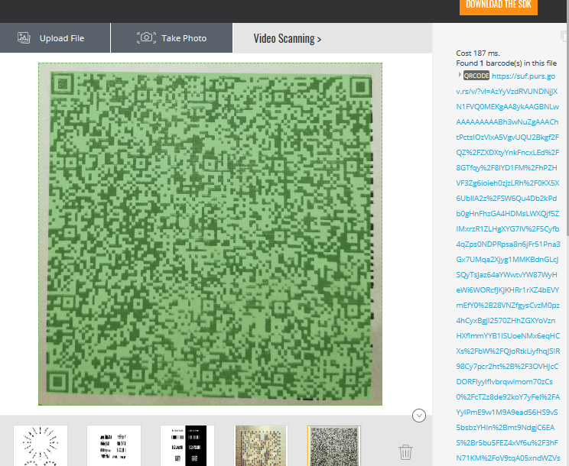Click the result line starting 'N71KM%2FoV9tqA05xndWZVs'
569x466 pixels.
pyautogui.click(x=508, y=458)
